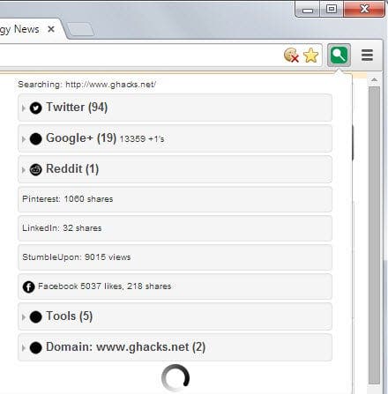This screenshot has width=388, height=394.
Task: Click the black circle icon beside Google+
Action: [x=35, y=138]
